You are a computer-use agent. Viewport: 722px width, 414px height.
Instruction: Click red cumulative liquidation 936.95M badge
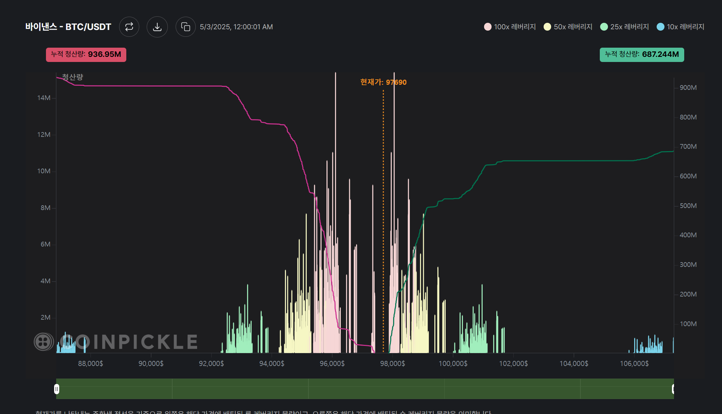click(86, 54)
